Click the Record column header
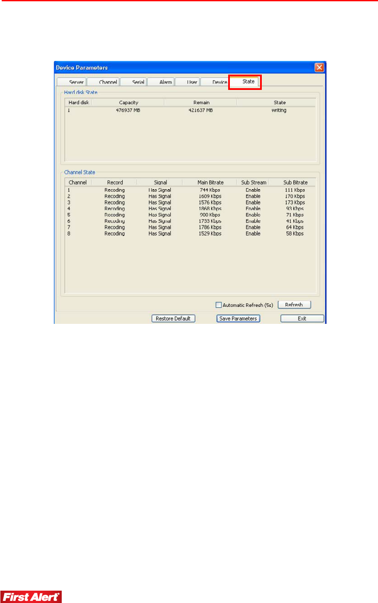This screenshot has height=603, width=378. [x=115, y=182]
